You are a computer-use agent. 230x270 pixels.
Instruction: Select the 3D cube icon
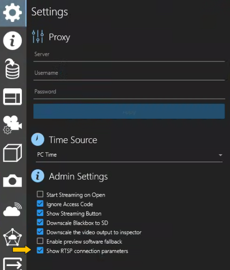(12, 153)
